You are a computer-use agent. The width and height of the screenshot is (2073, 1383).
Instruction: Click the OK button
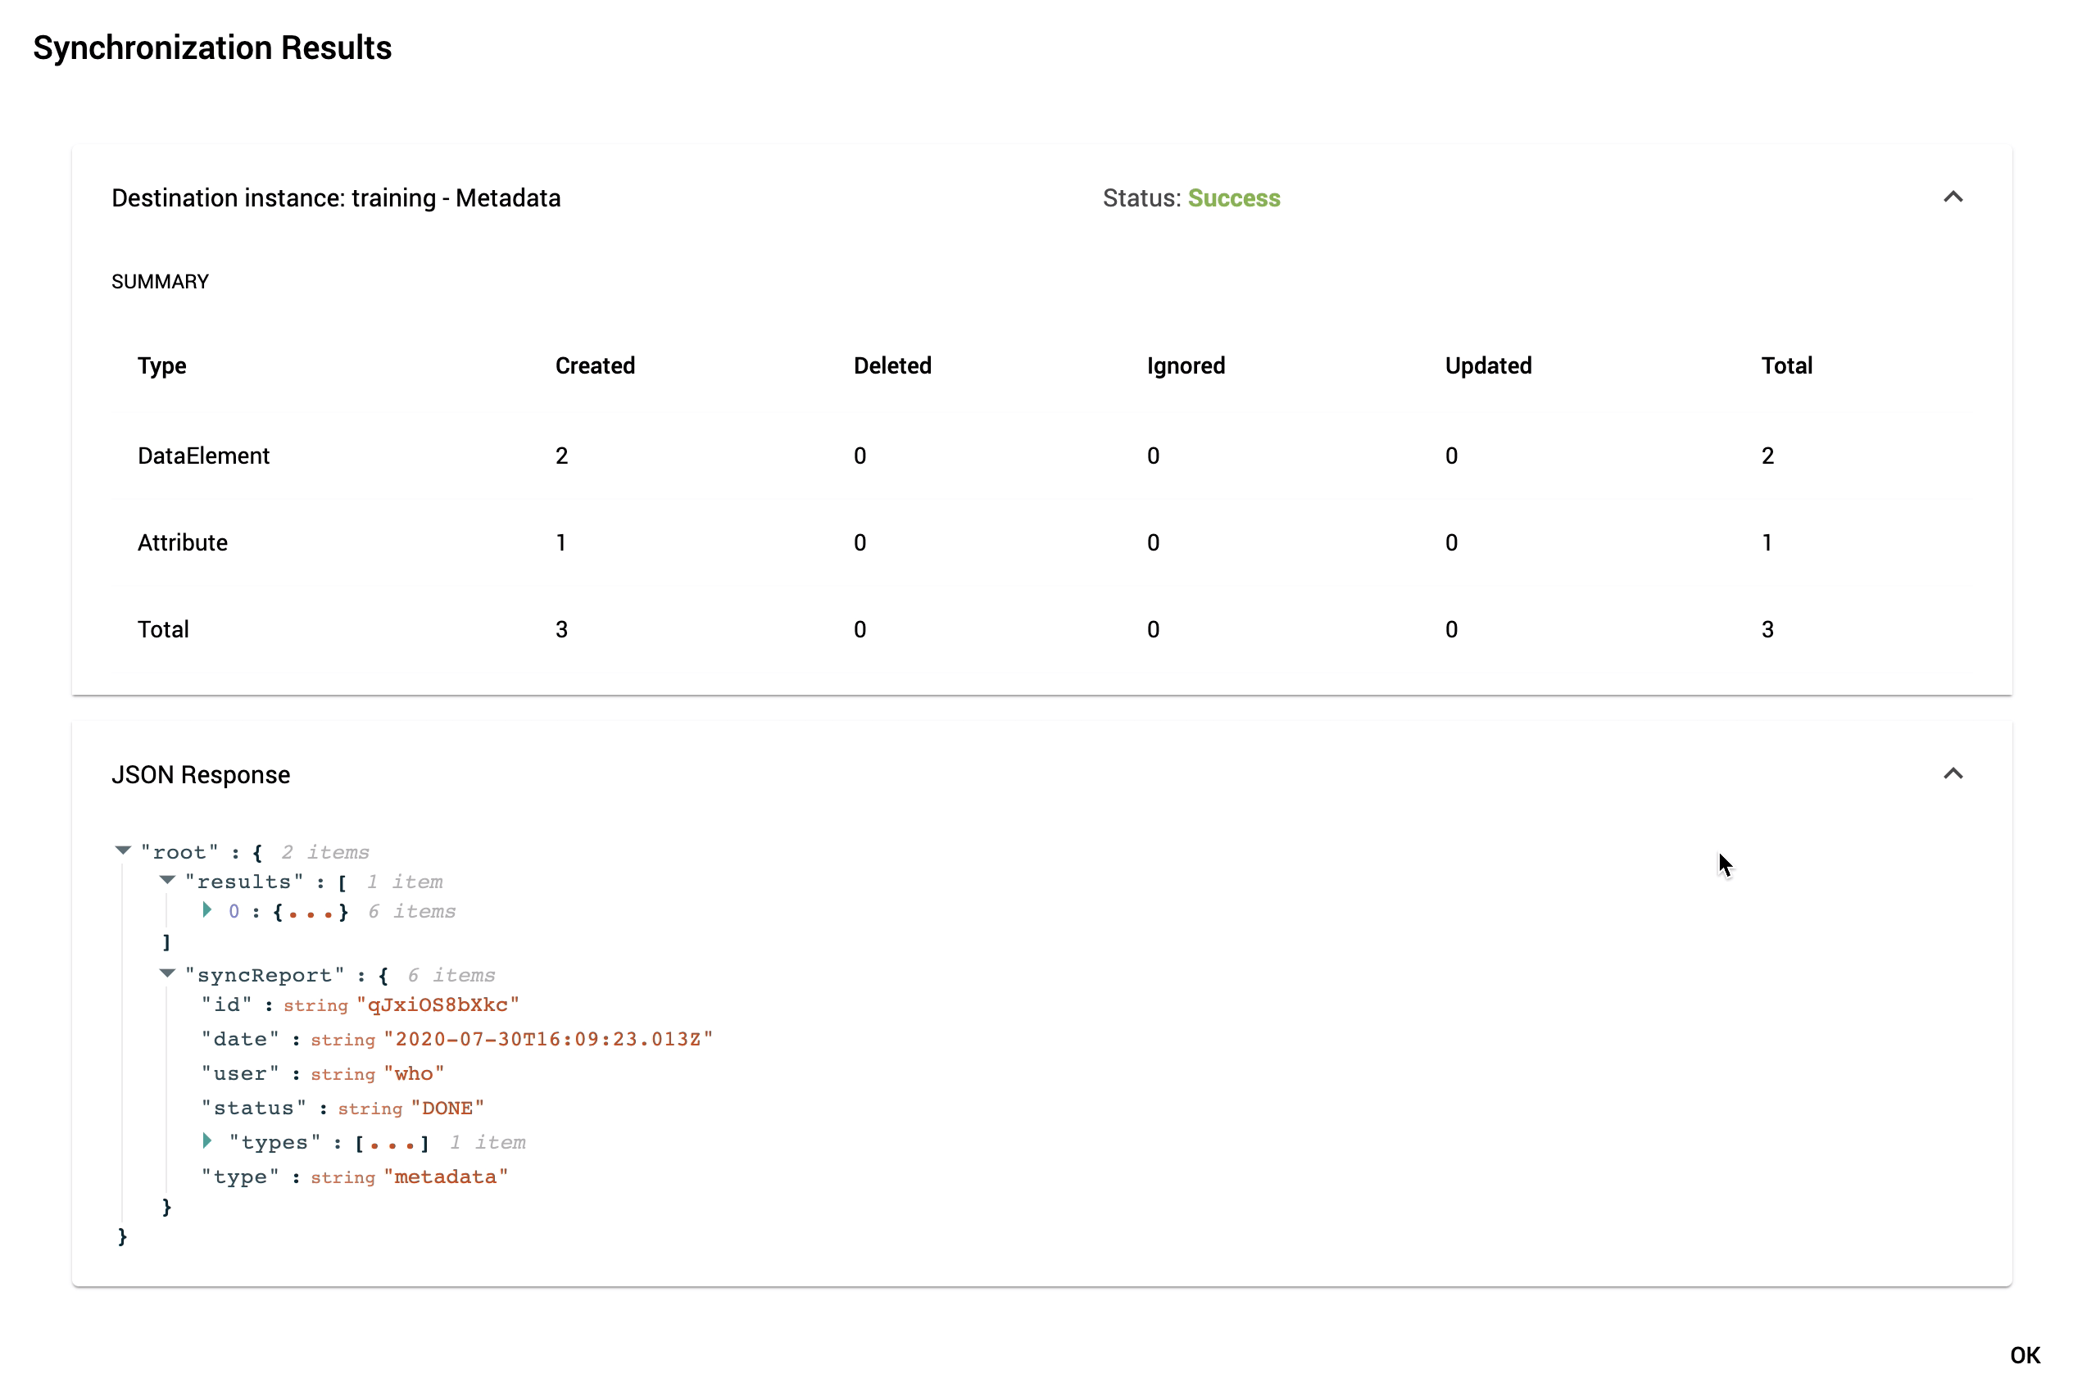coord(2025,1355)
